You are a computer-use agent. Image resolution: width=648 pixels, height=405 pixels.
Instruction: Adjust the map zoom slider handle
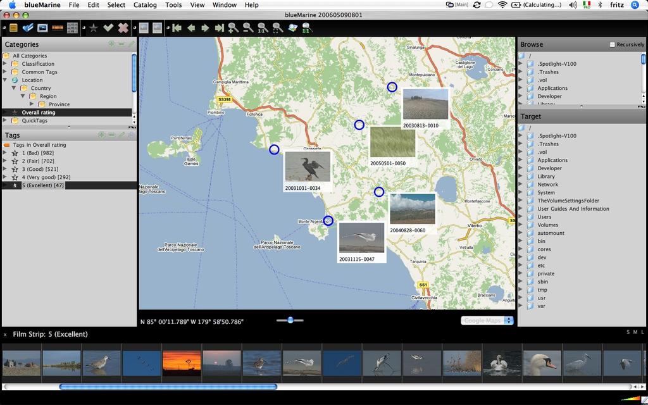tap(290, 320)
